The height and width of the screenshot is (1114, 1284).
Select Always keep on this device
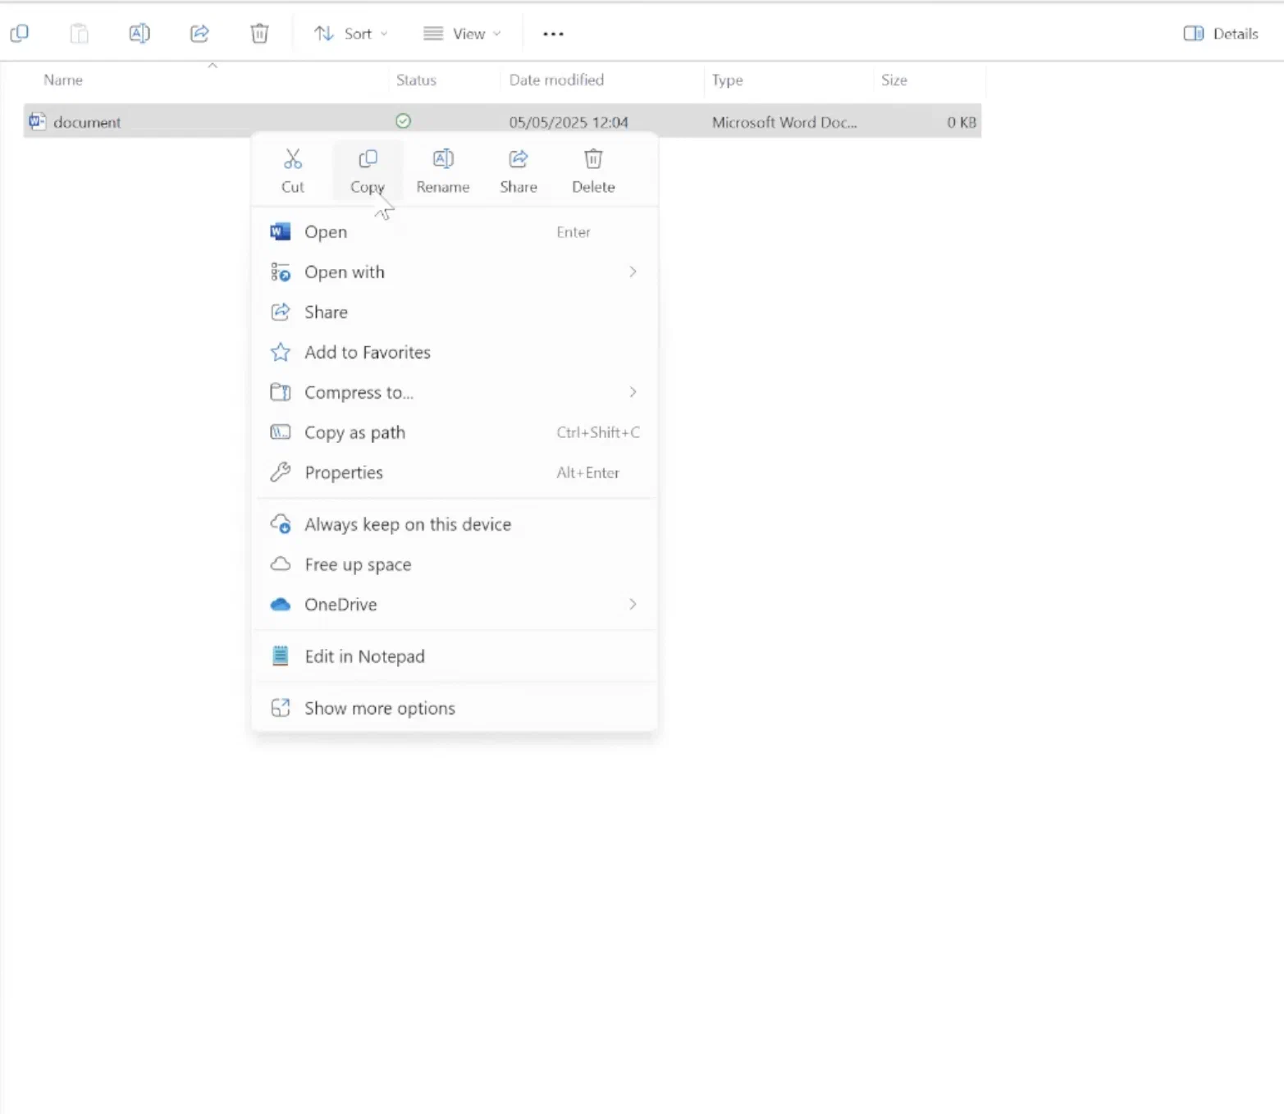pos(455,525)
